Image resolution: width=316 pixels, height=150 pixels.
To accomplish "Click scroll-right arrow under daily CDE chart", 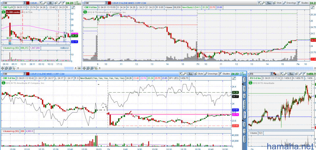I will [x=76, y=68].
